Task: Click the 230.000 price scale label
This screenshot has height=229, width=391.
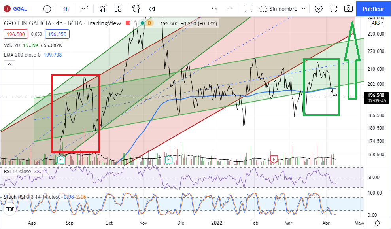Action: (376, 34)
